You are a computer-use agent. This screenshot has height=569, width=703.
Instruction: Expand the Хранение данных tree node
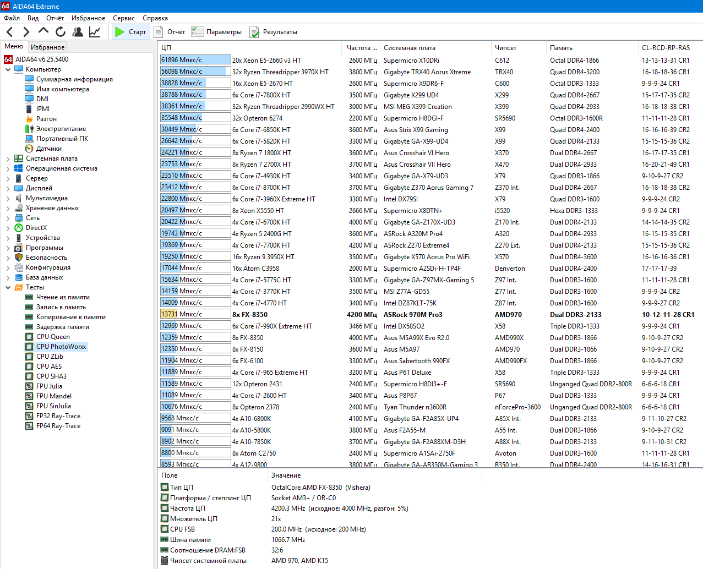click(8, 208)
